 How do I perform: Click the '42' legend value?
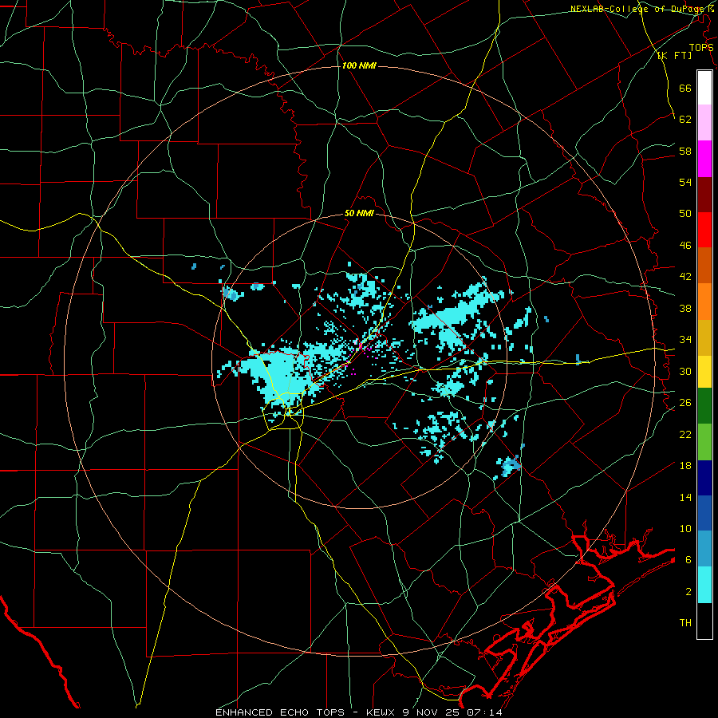click(x=685, y=277)
